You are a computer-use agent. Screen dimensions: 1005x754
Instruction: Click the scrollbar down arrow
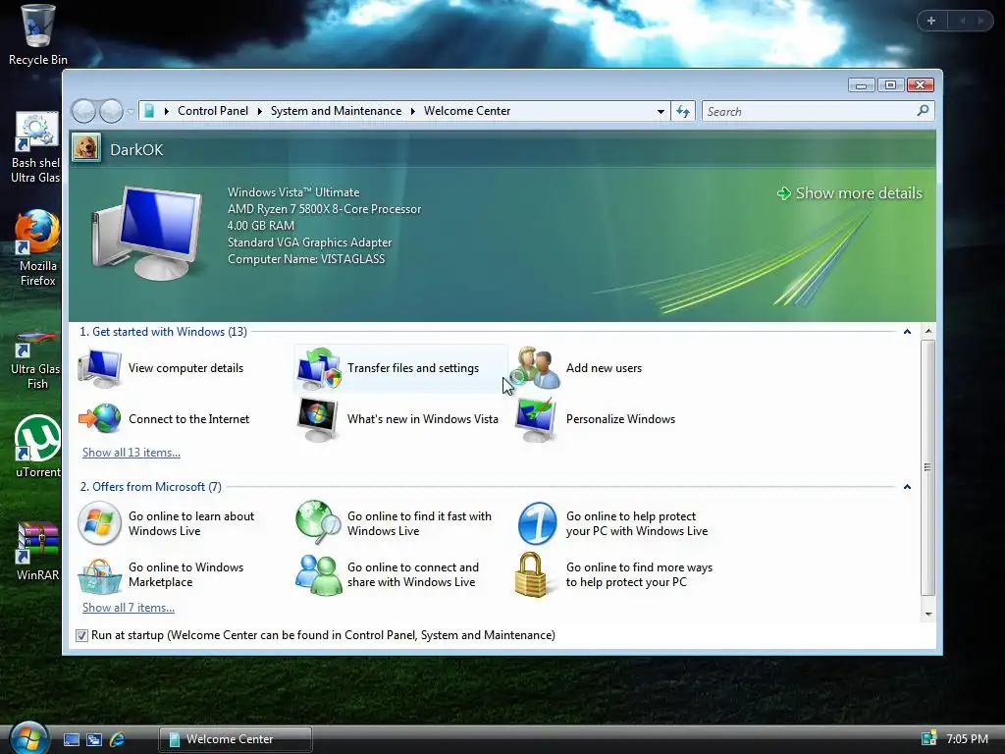click(x=928, y=615)
